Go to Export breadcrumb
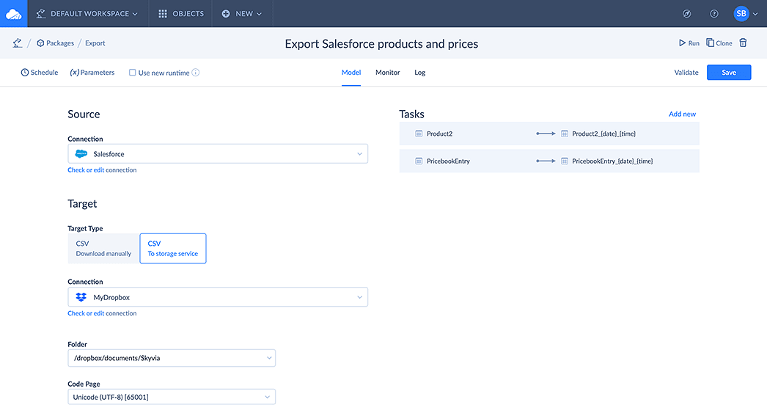The image size is (767, 405). point(95,43)
